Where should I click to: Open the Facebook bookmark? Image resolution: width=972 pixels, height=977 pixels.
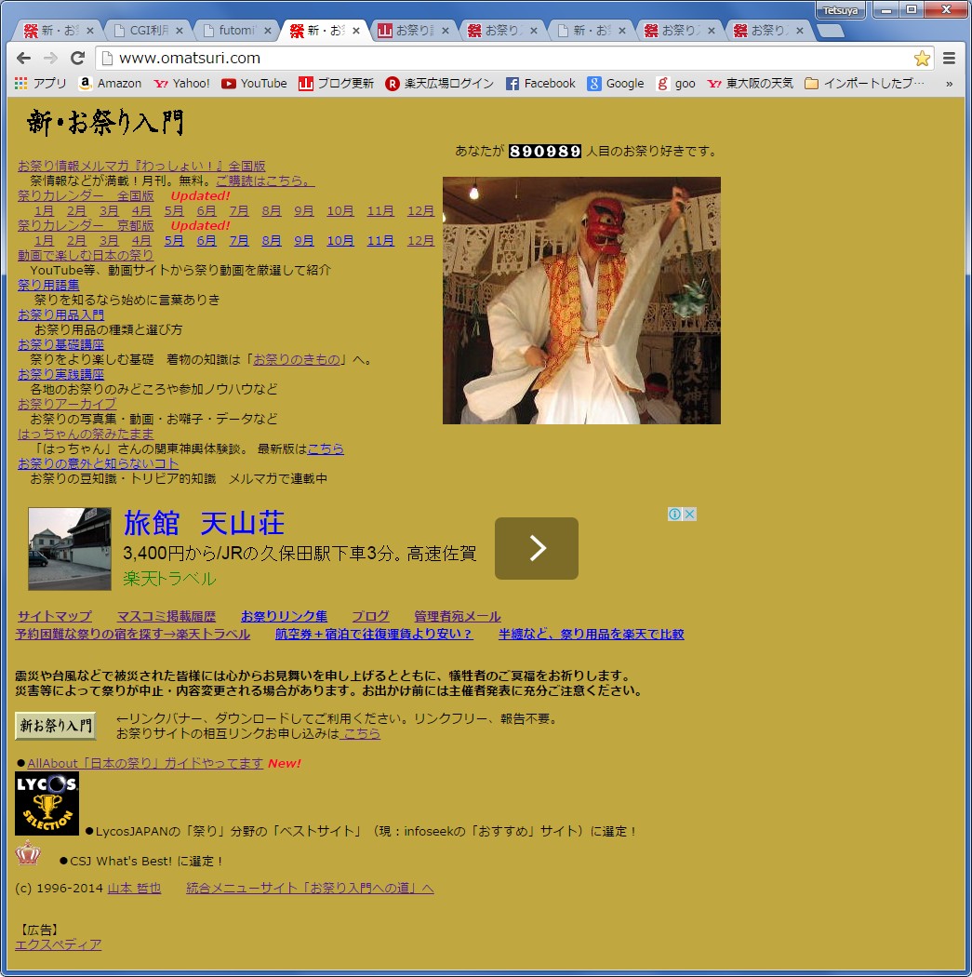(x=540, y=84)
